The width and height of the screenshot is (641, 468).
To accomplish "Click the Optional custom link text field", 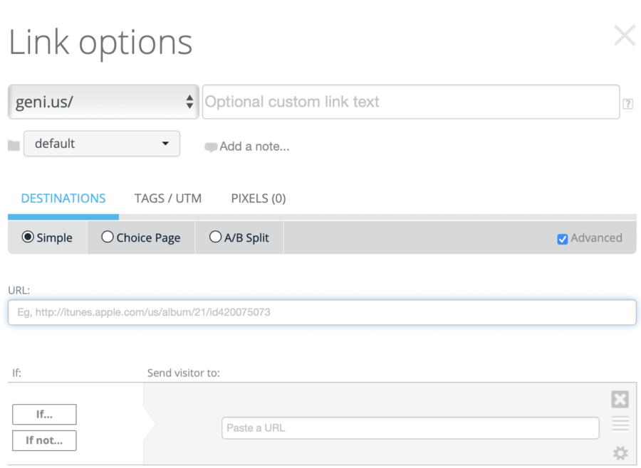I will tap(410, 102).
